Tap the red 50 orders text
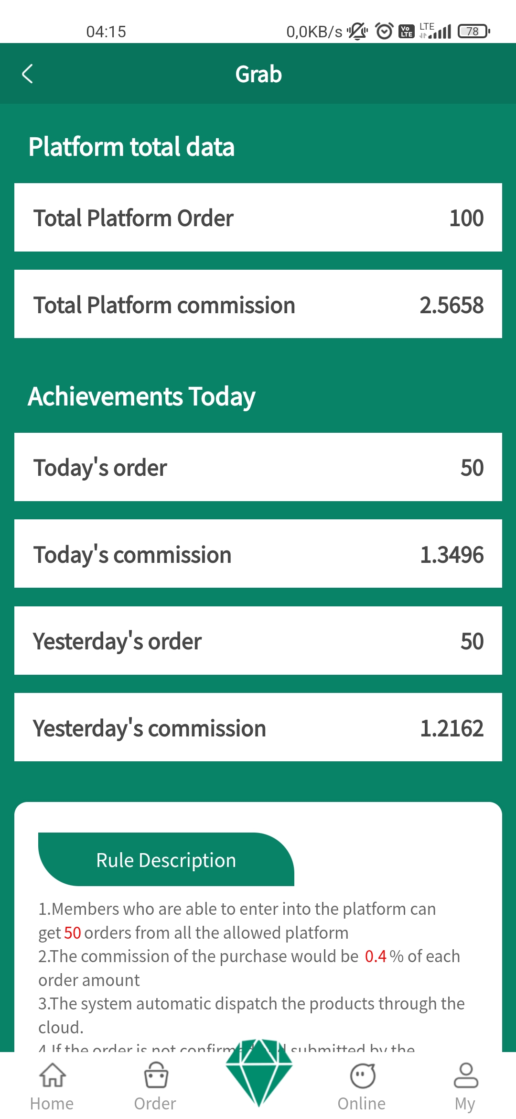The width and height of the screenshot is (516, 1119). [73, 932]
